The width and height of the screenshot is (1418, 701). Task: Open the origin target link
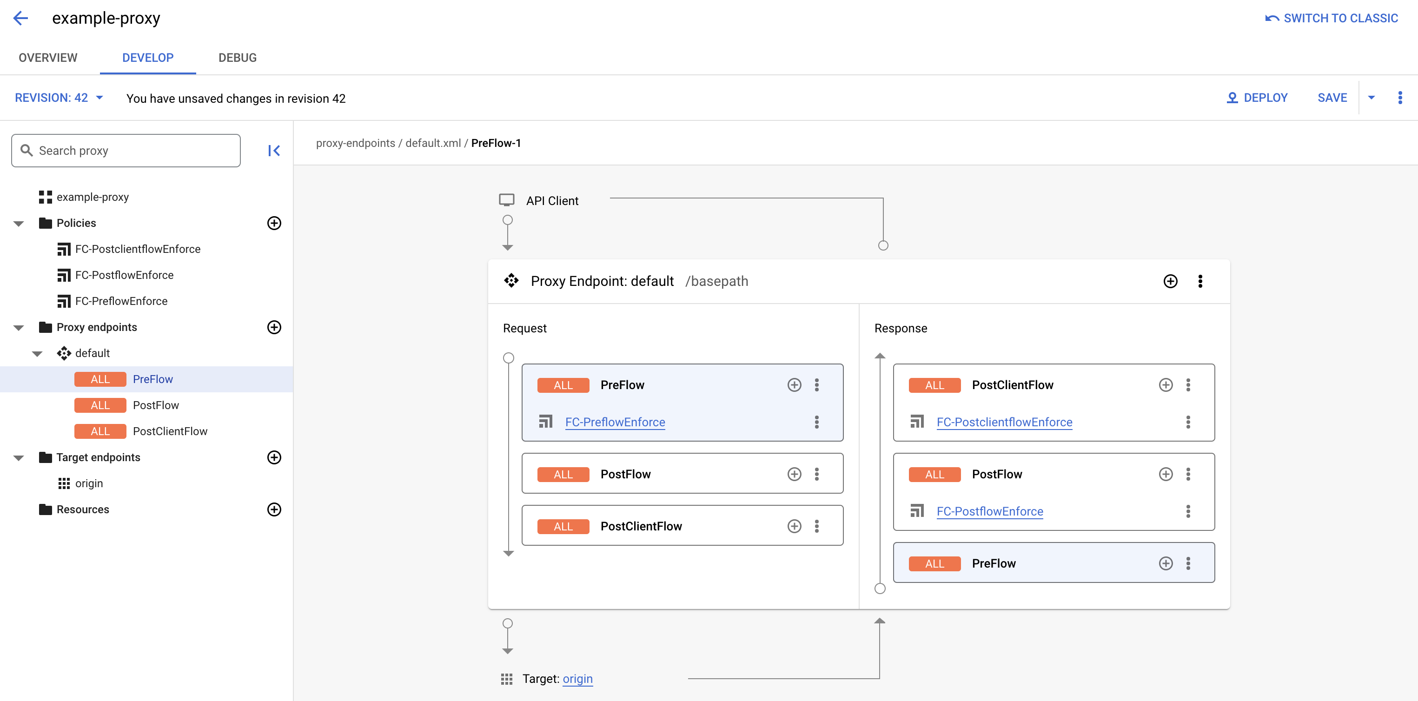(577, 678)
